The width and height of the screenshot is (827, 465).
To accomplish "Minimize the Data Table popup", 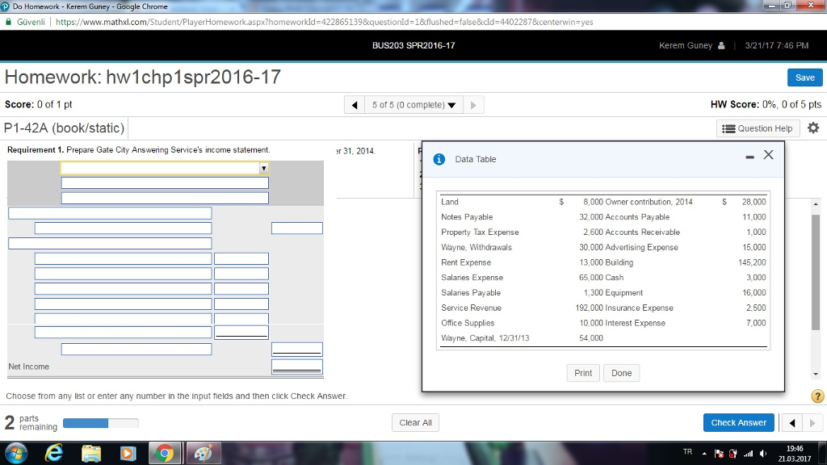I will pyautogui.click(x=749, y=157).
